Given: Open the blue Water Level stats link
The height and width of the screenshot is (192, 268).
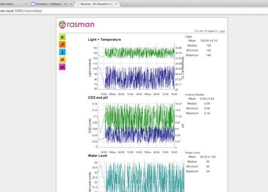Looking at the screenshot, I should 192,153.
